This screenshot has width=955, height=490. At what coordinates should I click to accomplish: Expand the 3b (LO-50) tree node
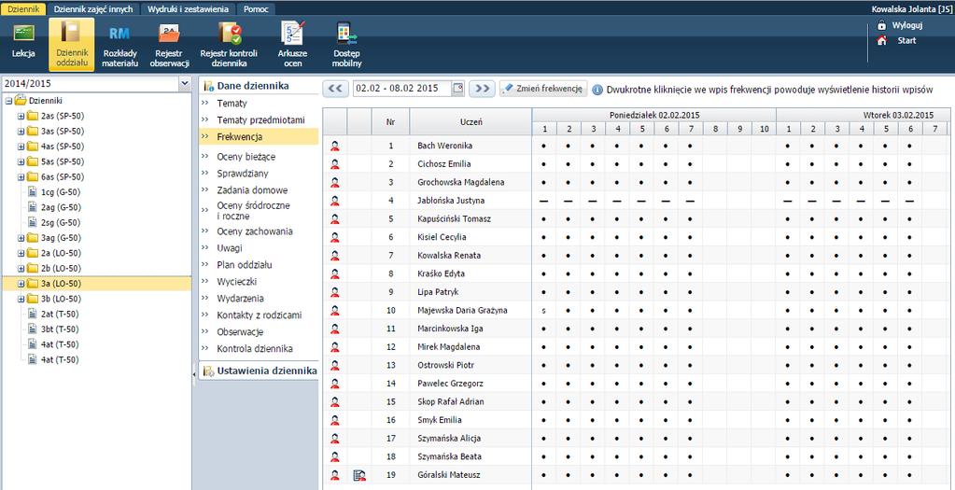(21, 299)
